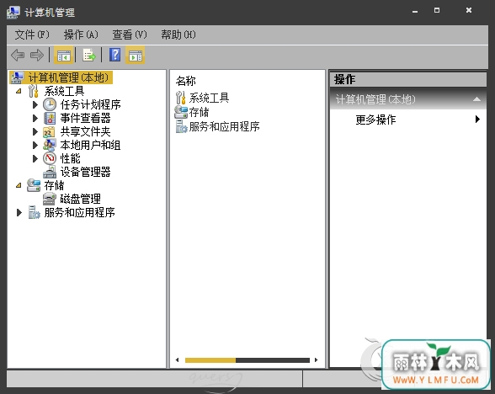495x394 pixels.
Task: Click the 名称 column header
Action: pyautogui.click(x=185, y=81)
